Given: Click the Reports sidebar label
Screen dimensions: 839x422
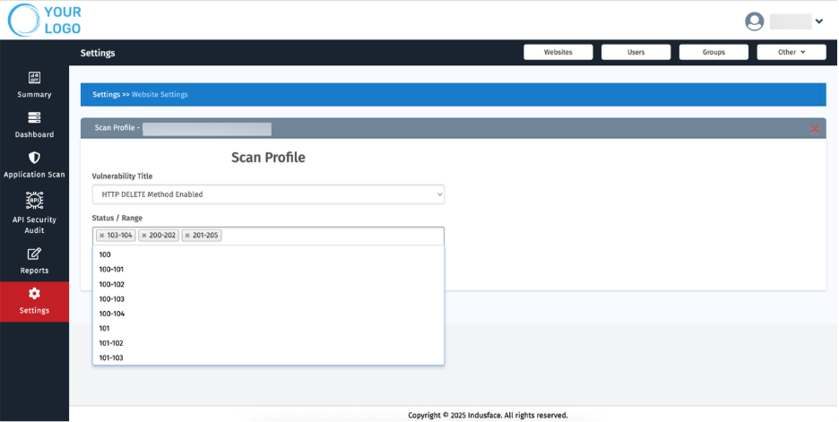Looking at the screenshot, I should click(x=34, y=270).
